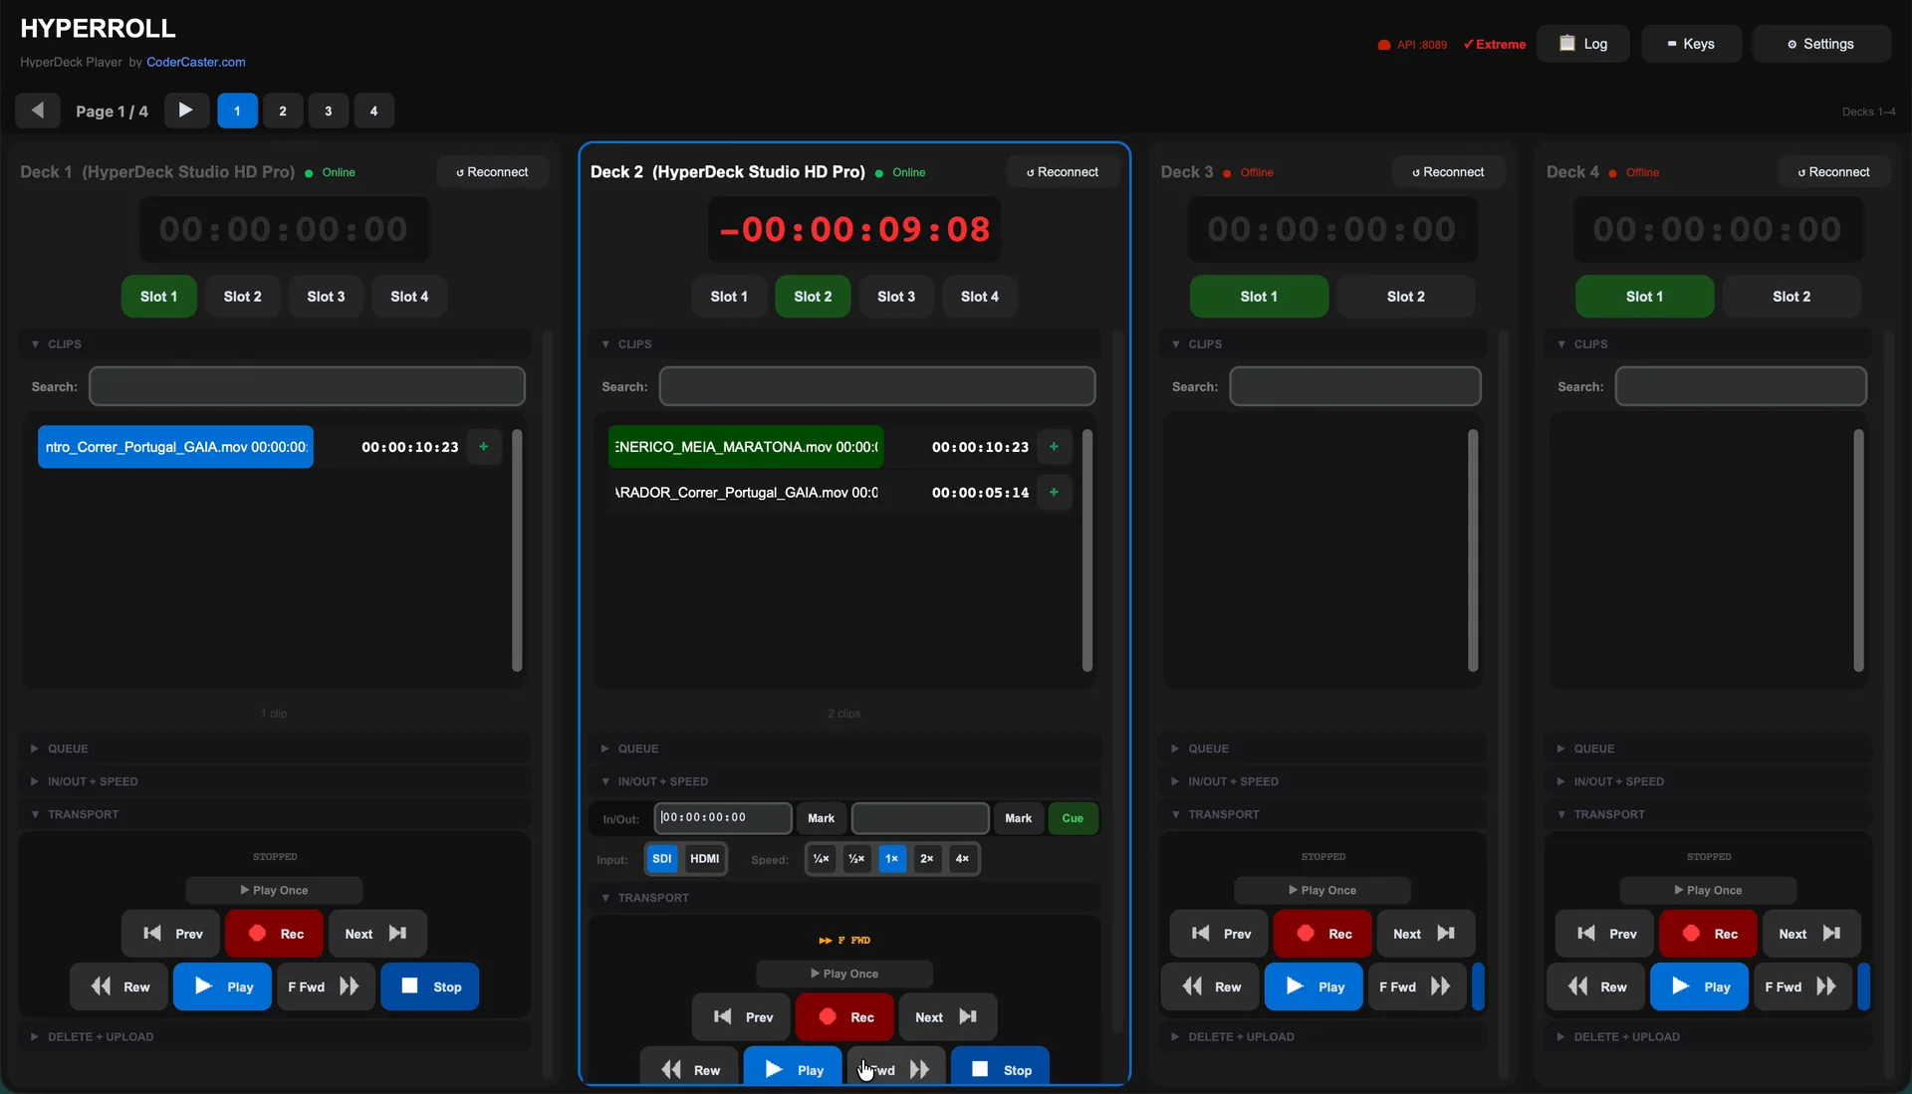Open the Log panel
The width and height of the screenshot is (1912, 1094).
pos(1583,44)
